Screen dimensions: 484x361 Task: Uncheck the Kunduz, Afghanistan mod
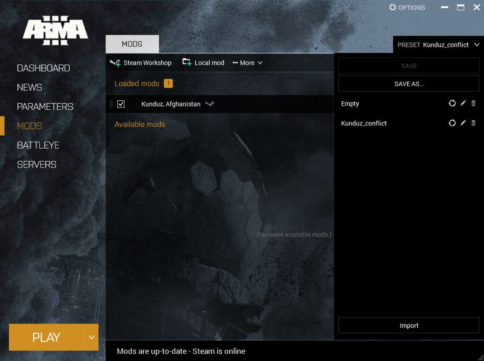tap(121, 104)
